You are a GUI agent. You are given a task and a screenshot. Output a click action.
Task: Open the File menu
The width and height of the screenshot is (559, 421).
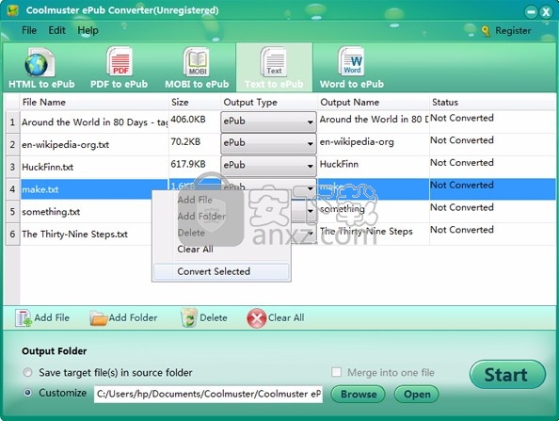[x=29, y=30]
